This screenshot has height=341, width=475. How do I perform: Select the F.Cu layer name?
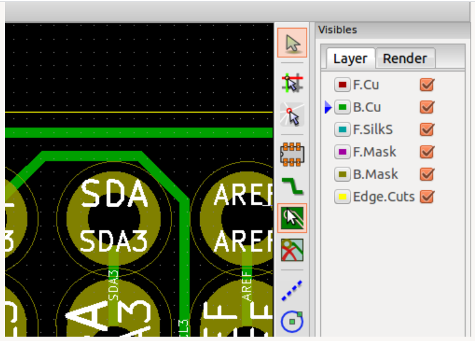tap(366, 85)
